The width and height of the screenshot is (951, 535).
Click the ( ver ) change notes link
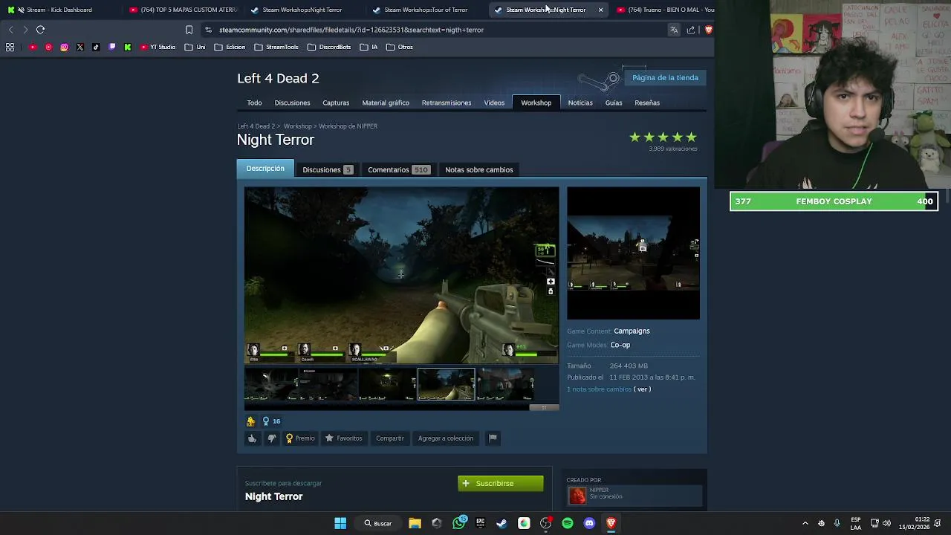tap(642, 389)
